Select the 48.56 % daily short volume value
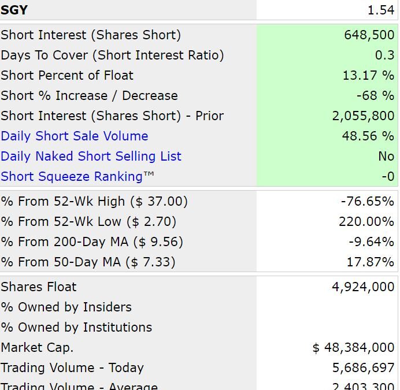This screenshot has height=390, width=400. tap(368, 136)
